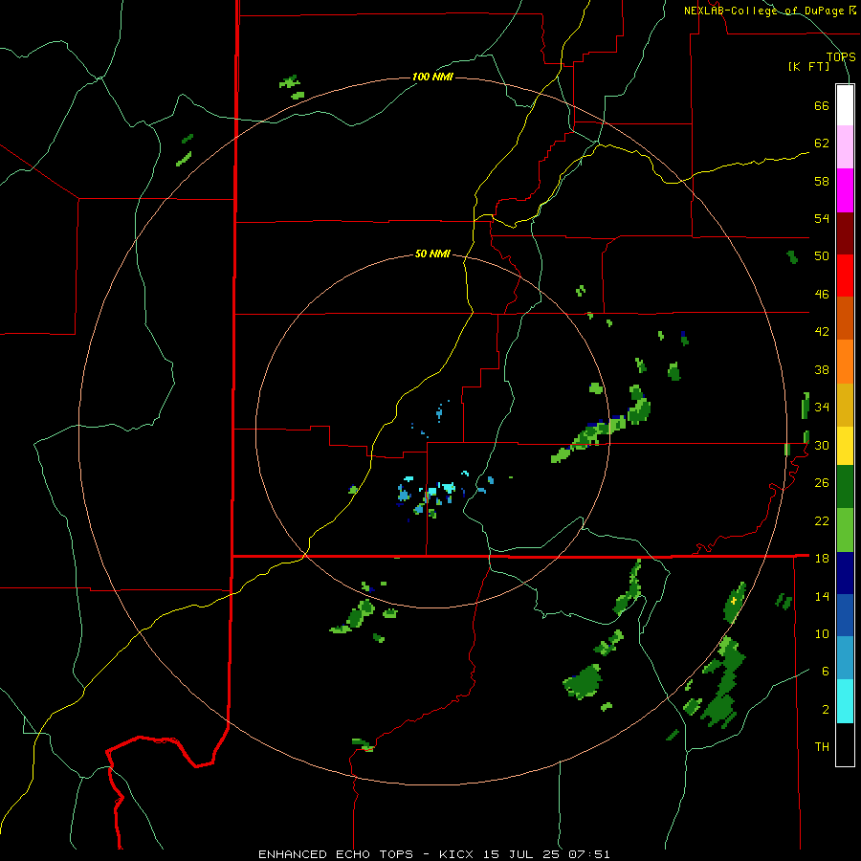This screenshot has width=861, height=861.
Task: Click the dark green legend swatch
Action: (845, 487)
